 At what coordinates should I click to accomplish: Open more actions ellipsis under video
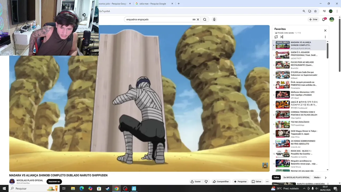tap(267, 182)
